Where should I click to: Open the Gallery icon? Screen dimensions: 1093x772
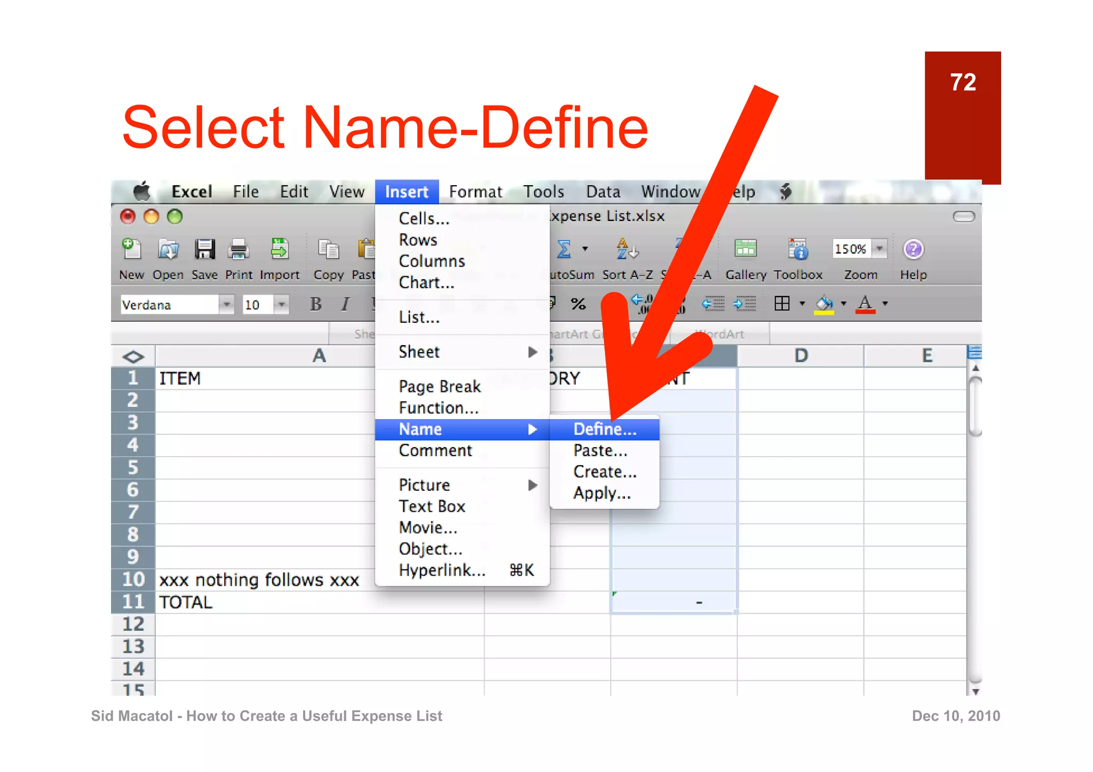coord(746,249)
